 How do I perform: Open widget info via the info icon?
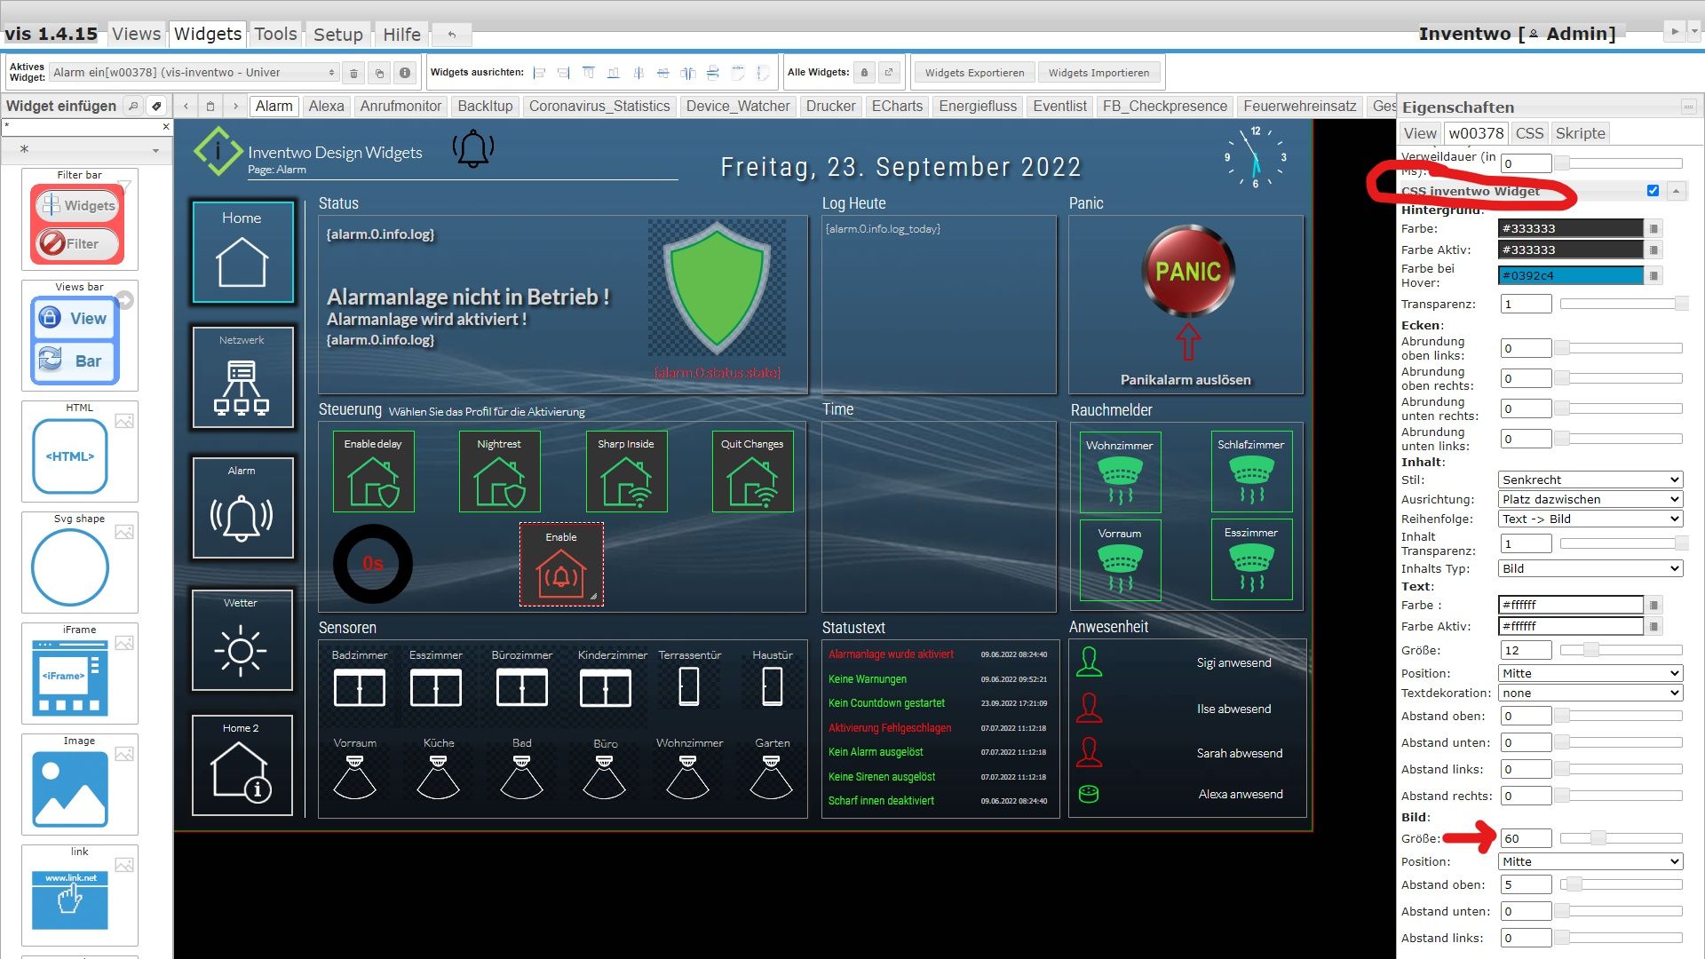pos(406,72)
